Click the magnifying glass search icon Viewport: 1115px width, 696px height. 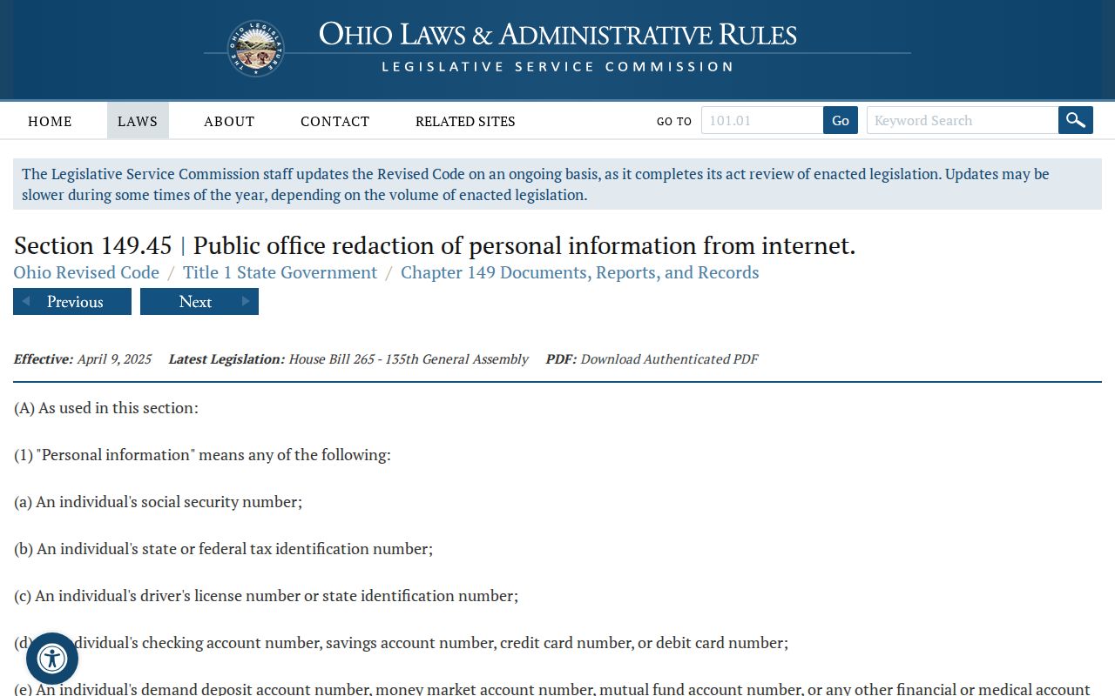(1076, 120)
